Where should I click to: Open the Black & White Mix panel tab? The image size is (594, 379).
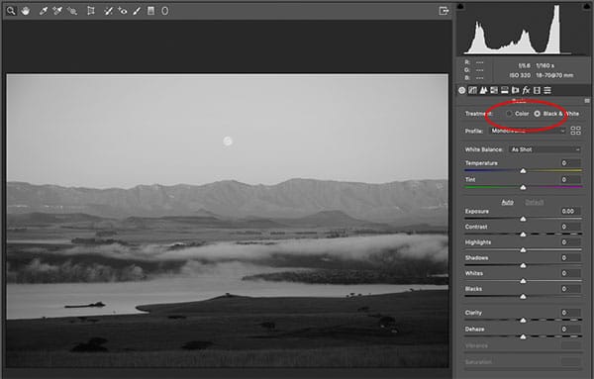494,90
